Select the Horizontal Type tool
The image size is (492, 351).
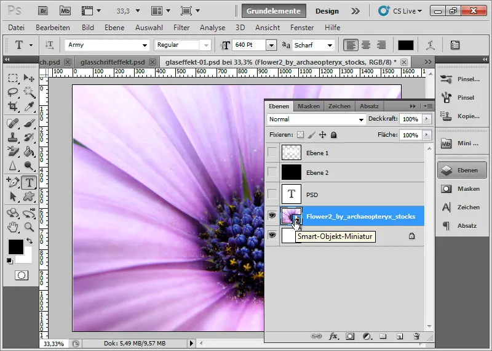[29, 182]
